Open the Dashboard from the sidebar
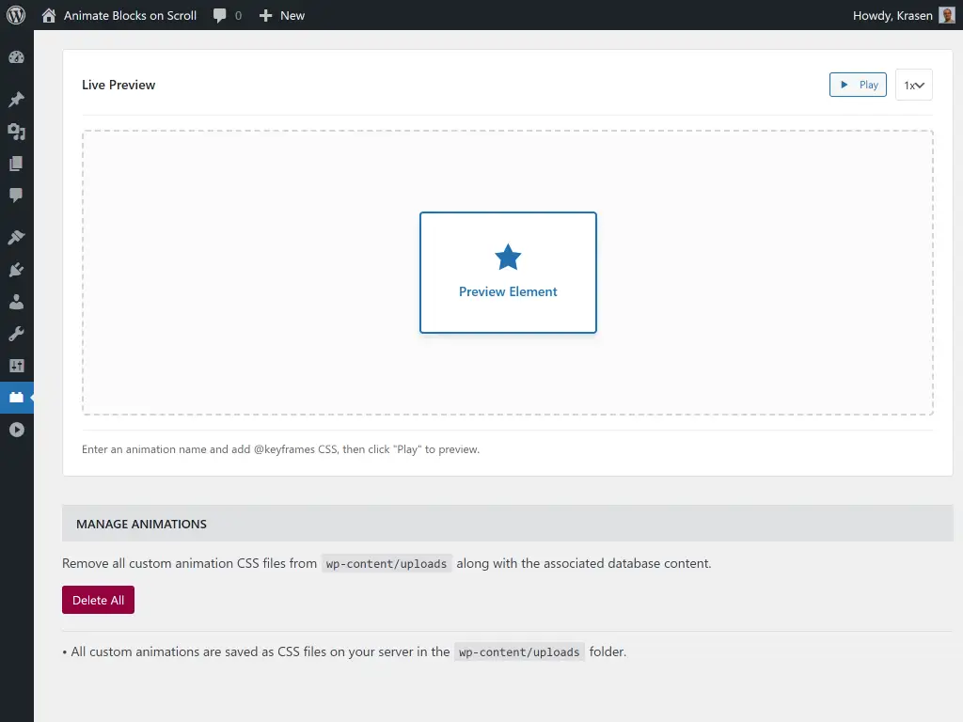963x722 pixels. tap(16, 56)
